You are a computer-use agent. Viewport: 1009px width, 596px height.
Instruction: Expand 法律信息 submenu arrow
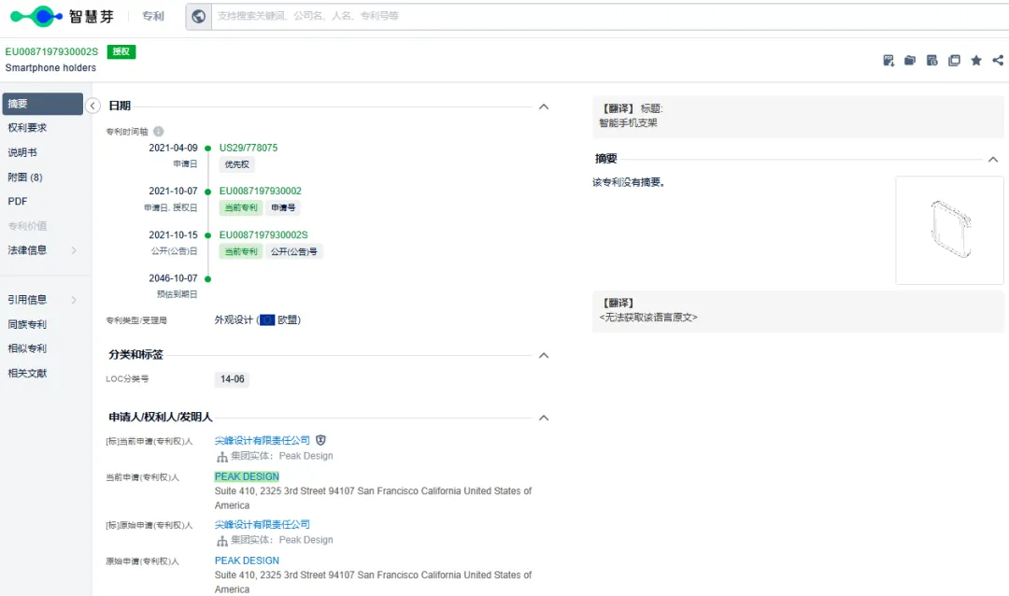[74, 250]
